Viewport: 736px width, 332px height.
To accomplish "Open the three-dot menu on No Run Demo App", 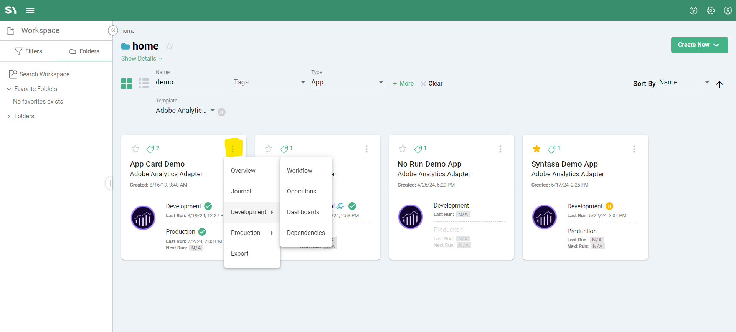I will point(500,149).
